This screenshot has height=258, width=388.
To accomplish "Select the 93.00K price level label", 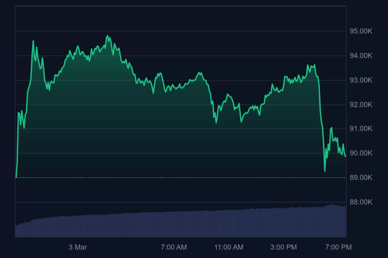I will coord(361,80).
